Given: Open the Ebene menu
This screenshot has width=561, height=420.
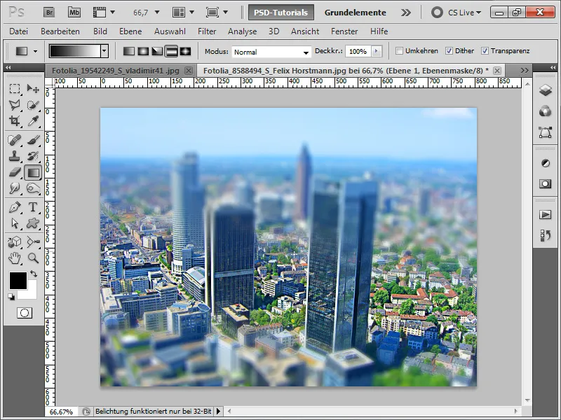Looking at the screenshot, I should click(x=130, y=31).
